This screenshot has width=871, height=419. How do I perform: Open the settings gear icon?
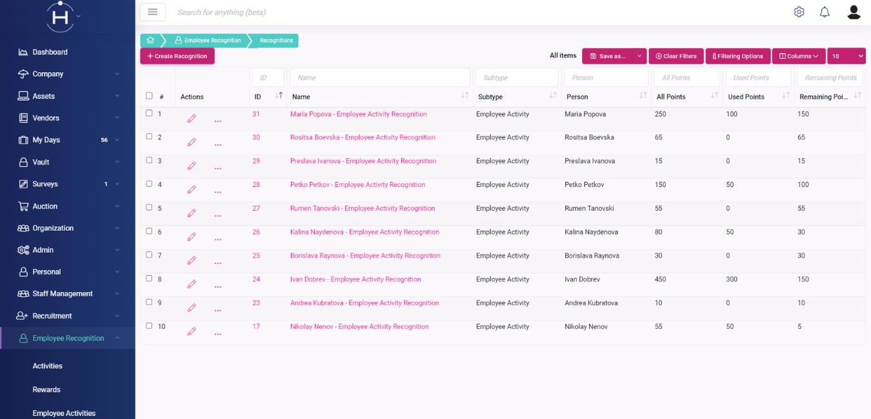[799, 12]
